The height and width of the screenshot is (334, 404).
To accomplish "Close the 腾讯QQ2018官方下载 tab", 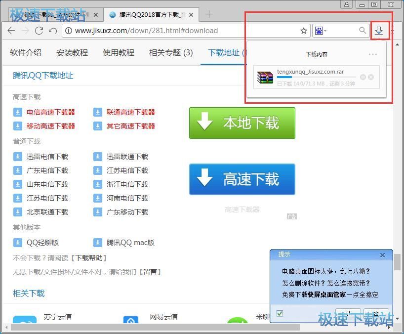I will click(191, 15).
